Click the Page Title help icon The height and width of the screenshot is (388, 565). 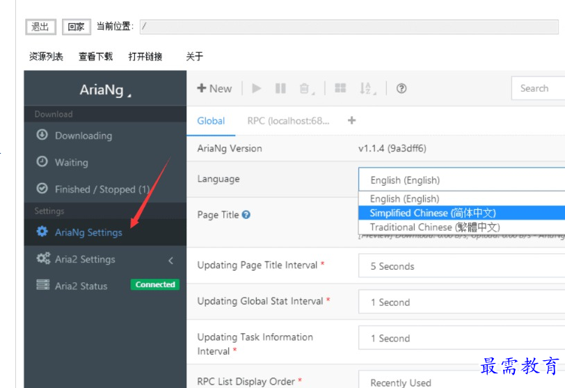coord(246,215)
